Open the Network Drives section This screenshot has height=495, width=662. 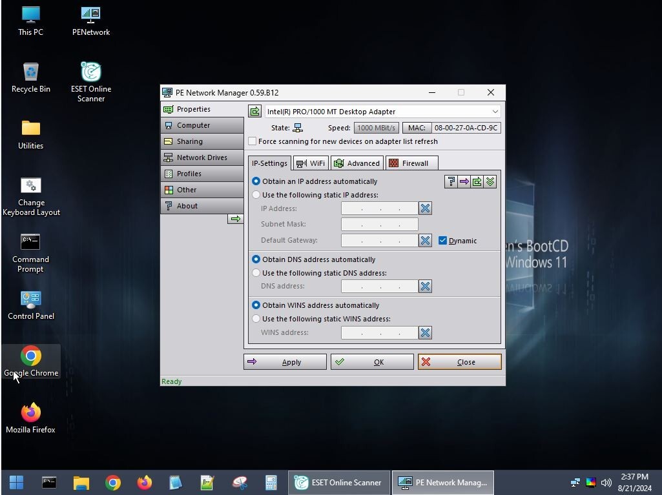point(202,157)
